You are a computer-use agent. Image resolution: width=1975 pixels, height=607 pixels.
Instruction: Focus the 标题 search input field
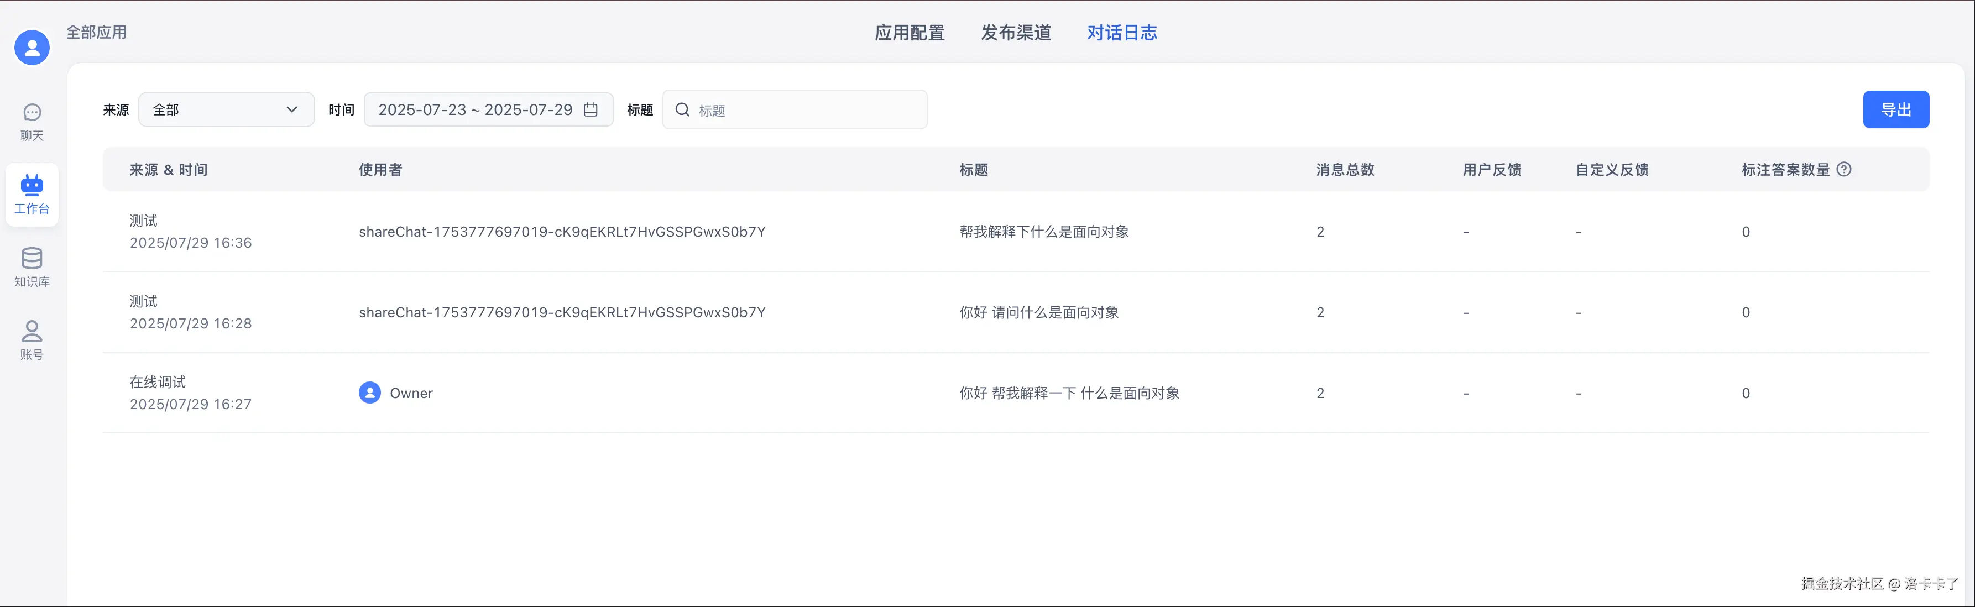pos(805,109)
